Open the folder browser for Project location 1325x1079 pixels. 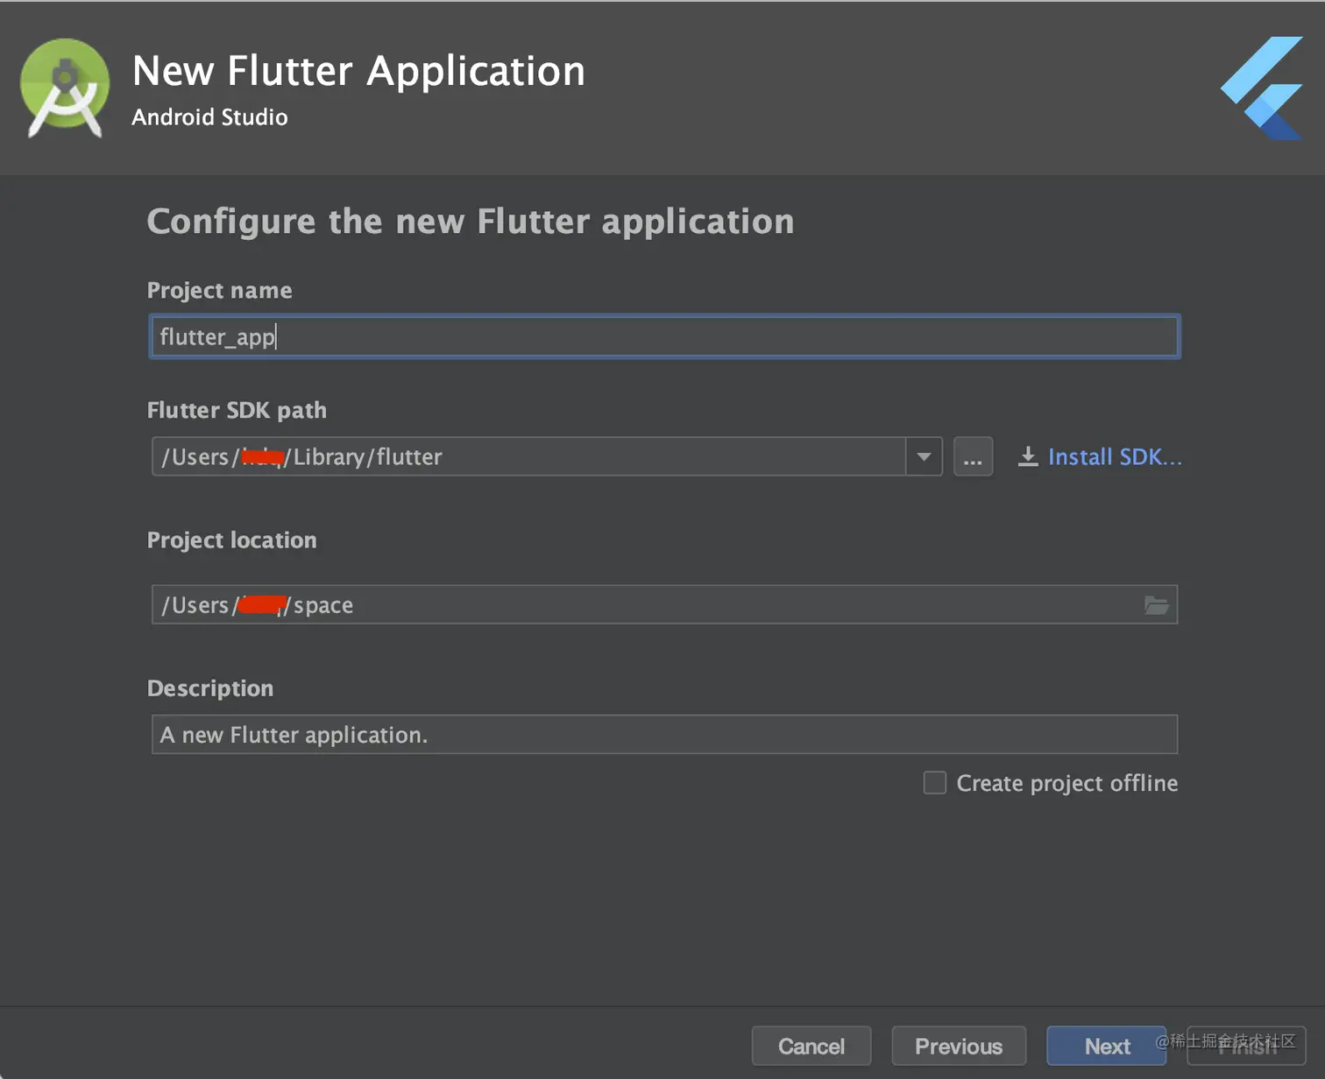[1157, 605]
